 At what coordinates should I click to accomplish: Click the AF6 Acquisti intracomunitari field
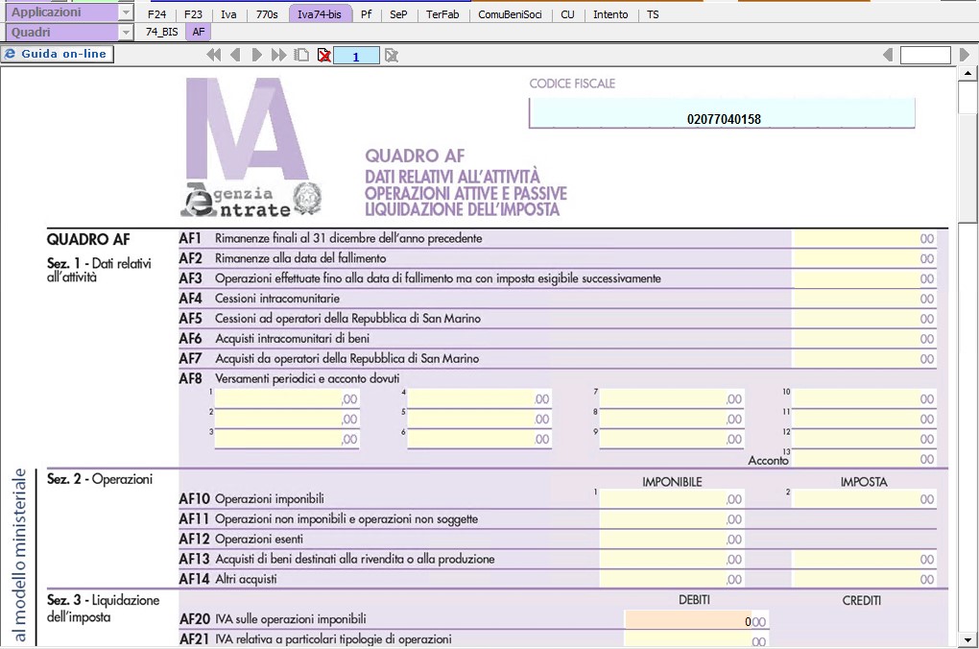click(864, 339)
